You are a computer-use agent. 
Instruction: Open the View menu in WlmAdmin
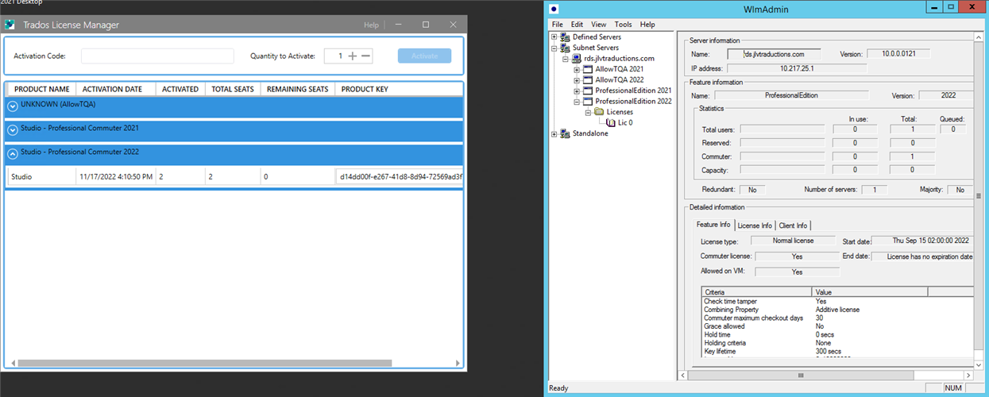point(599,25)
